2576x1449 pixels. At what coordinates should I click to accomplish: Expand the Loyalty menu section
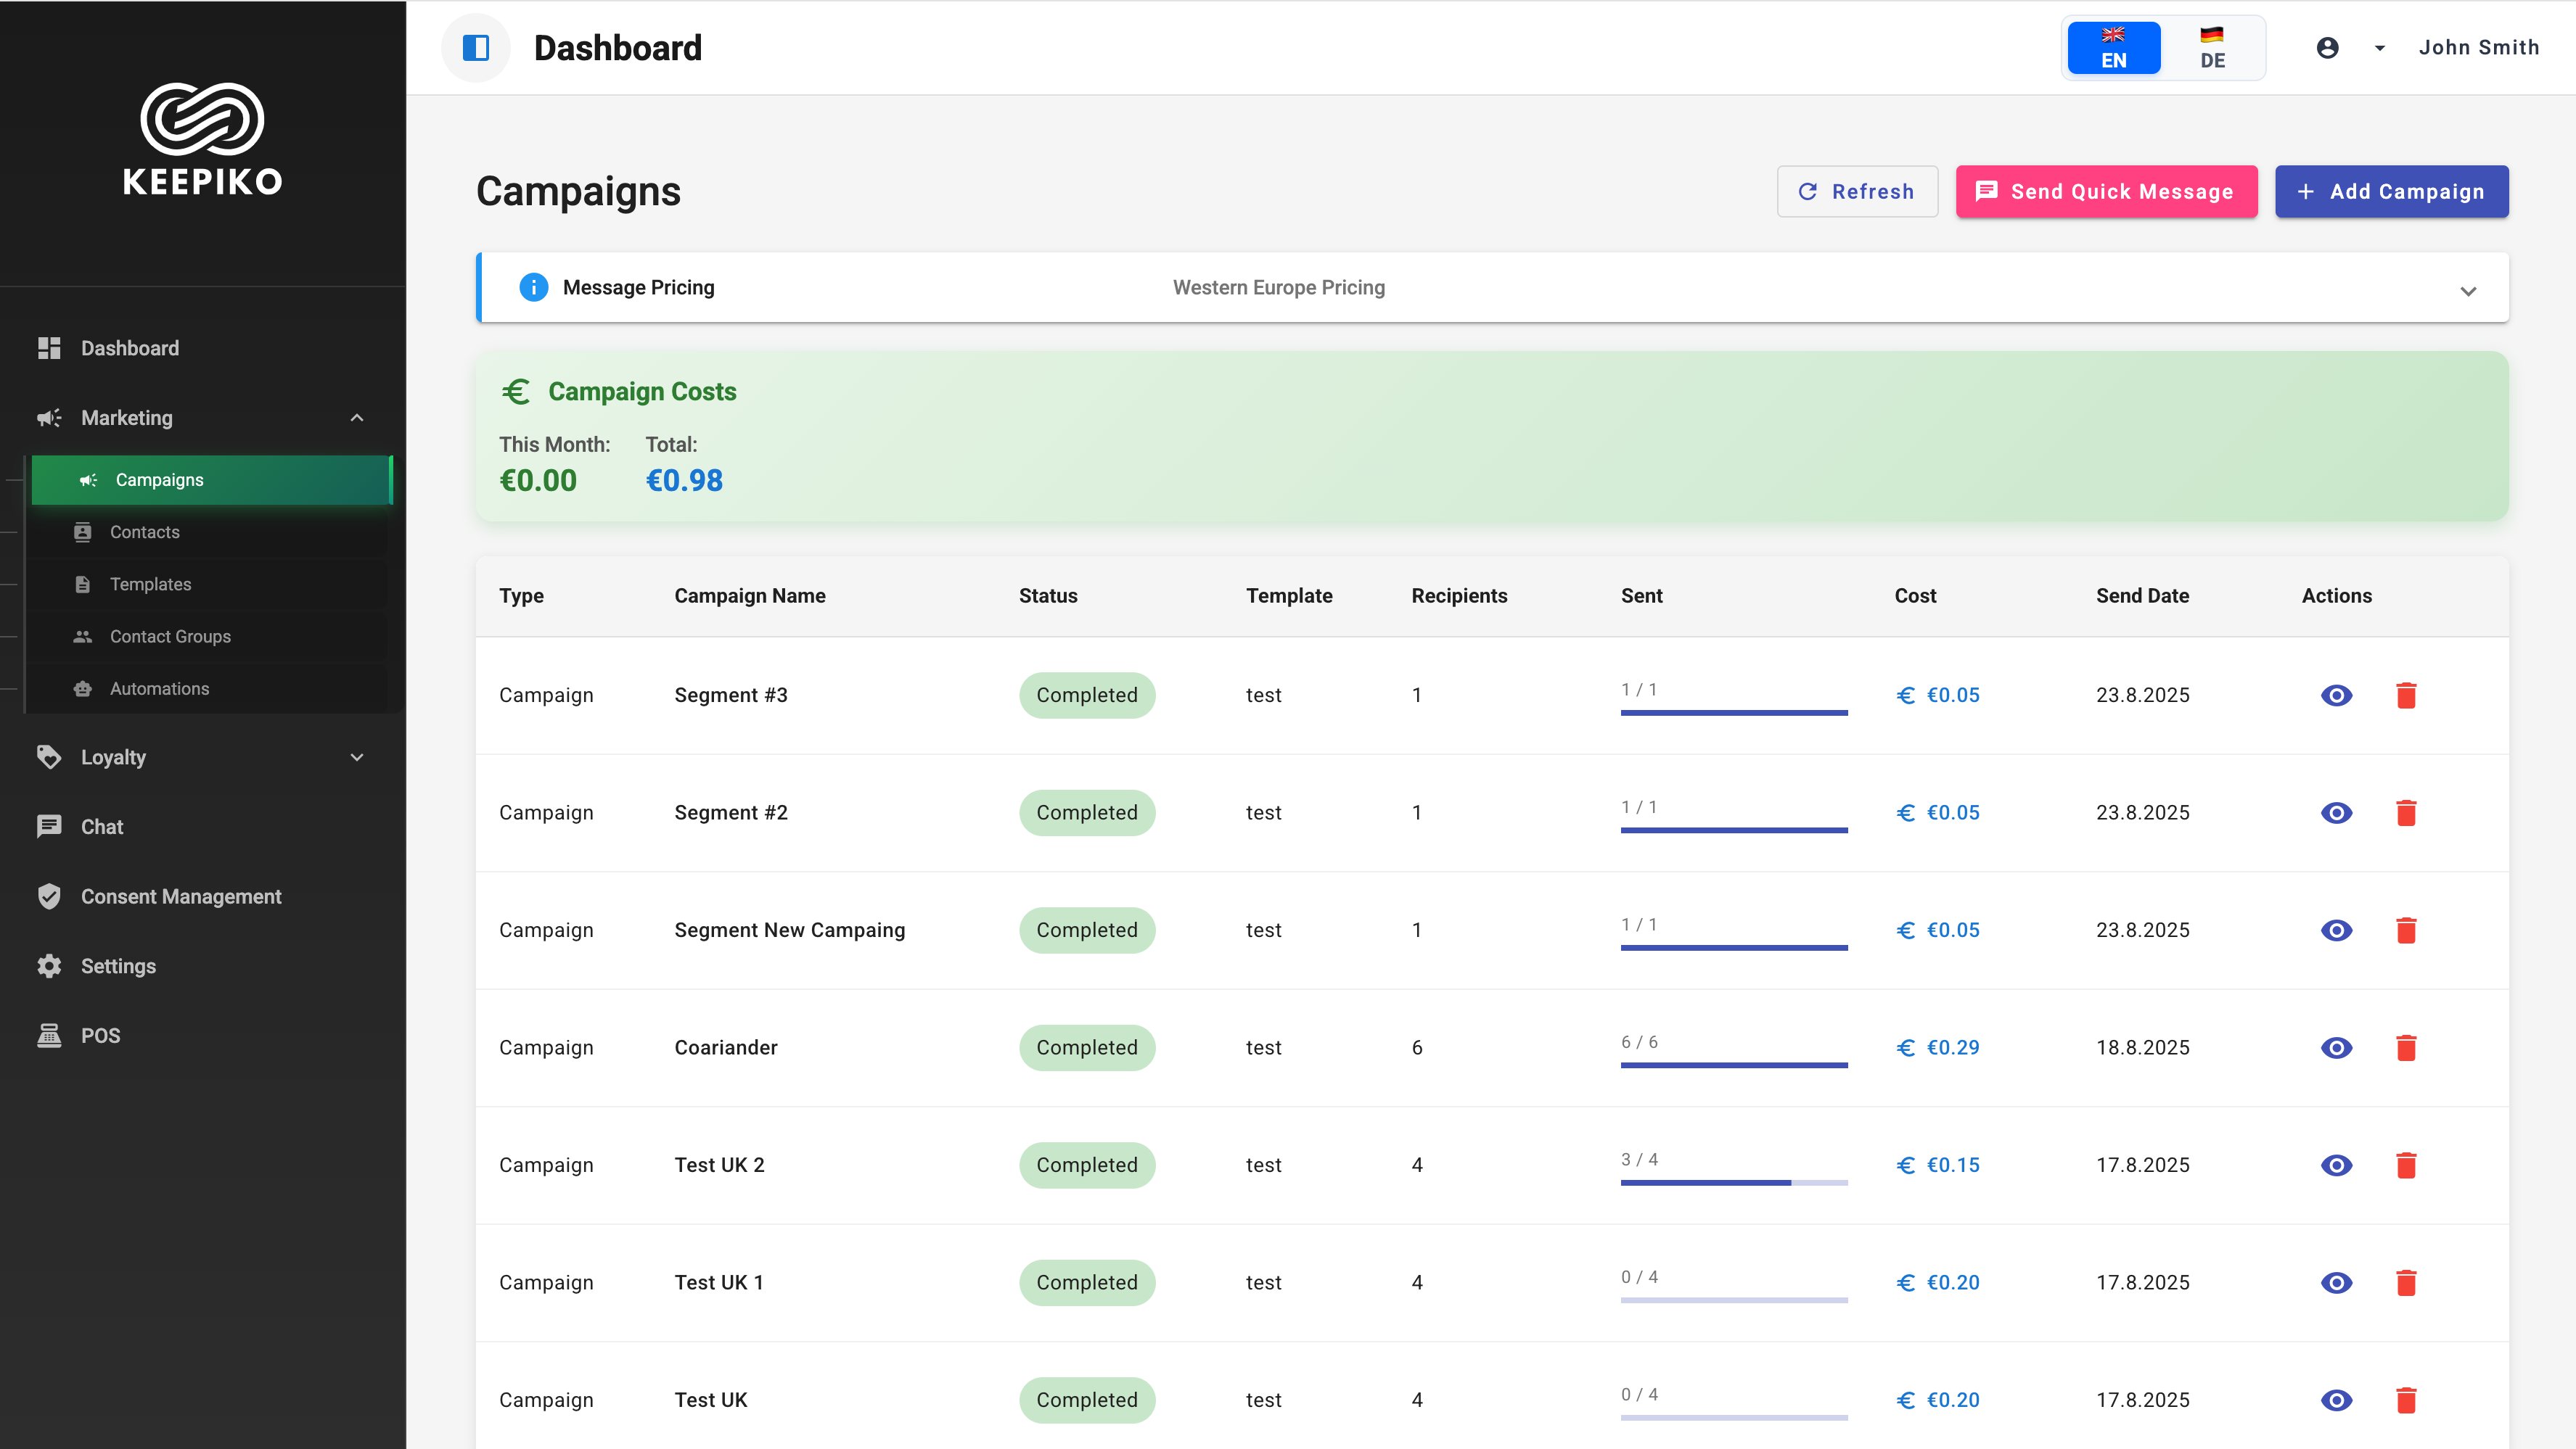pos(357,757)
